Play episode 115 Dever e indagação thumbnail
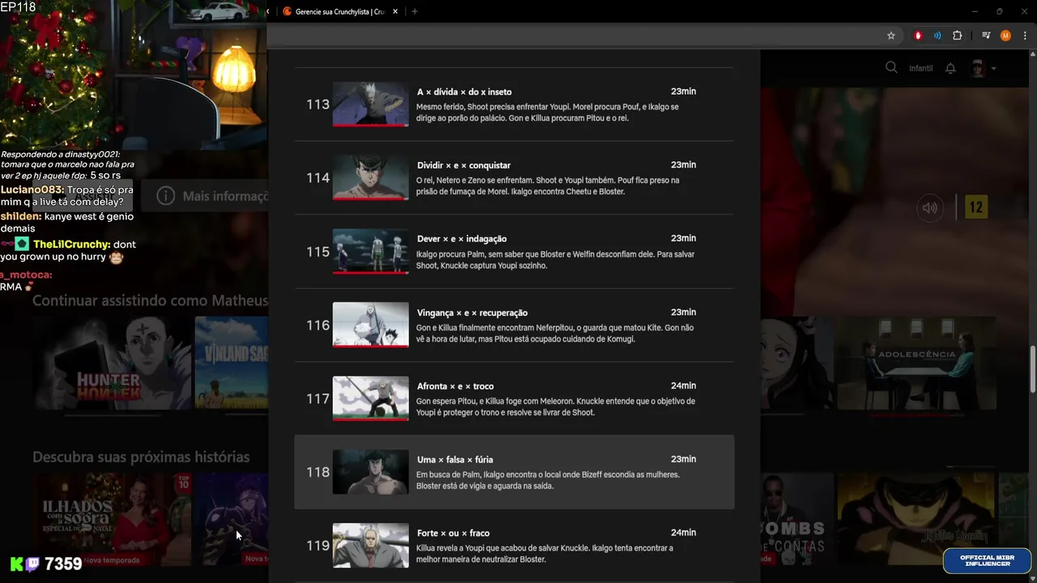The image size is (1037, 583). [370, 252]
